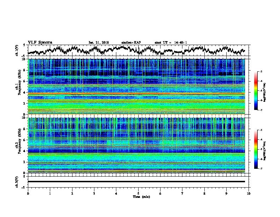280x217 pixels.
Task: Click the 'Time (min)' axis label
Action: point(141,197)
